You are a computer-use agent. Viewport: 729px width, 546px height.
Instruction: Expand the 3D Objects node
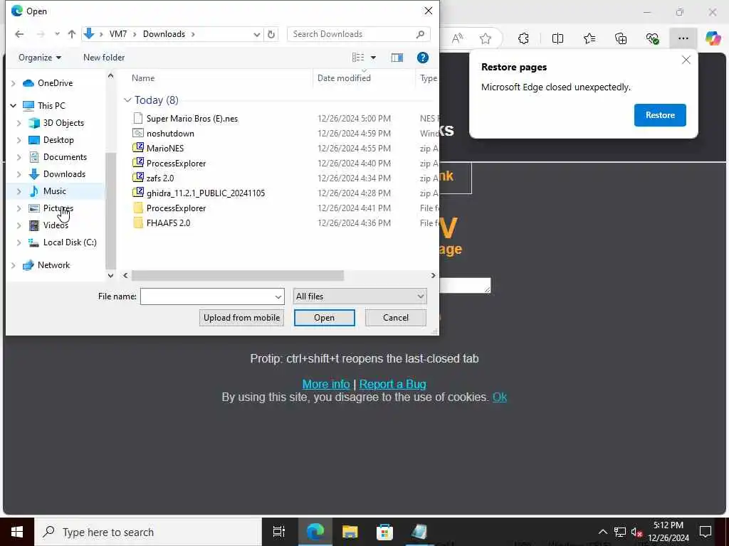click(x=19, y=123)
